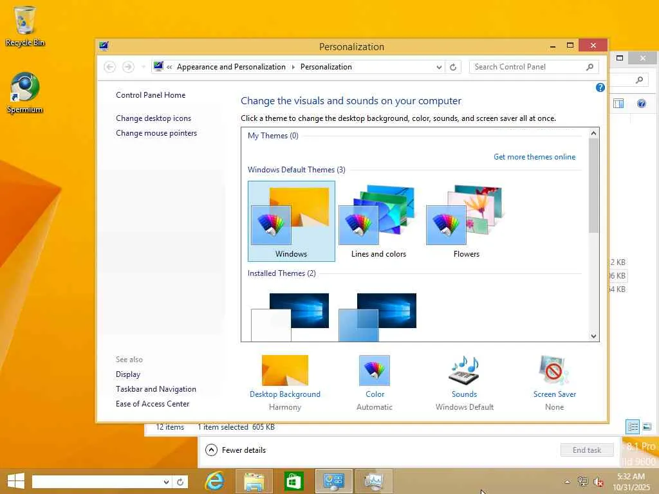Open Desktop Background settings icon
The width and height of the screenshot is (659, 494).
tap(284, 370)
